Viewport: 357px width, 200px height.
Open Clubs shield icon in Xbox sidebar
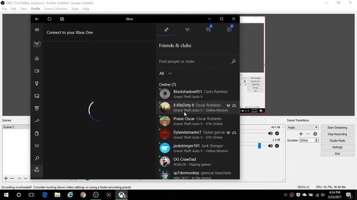coord(37,108)
